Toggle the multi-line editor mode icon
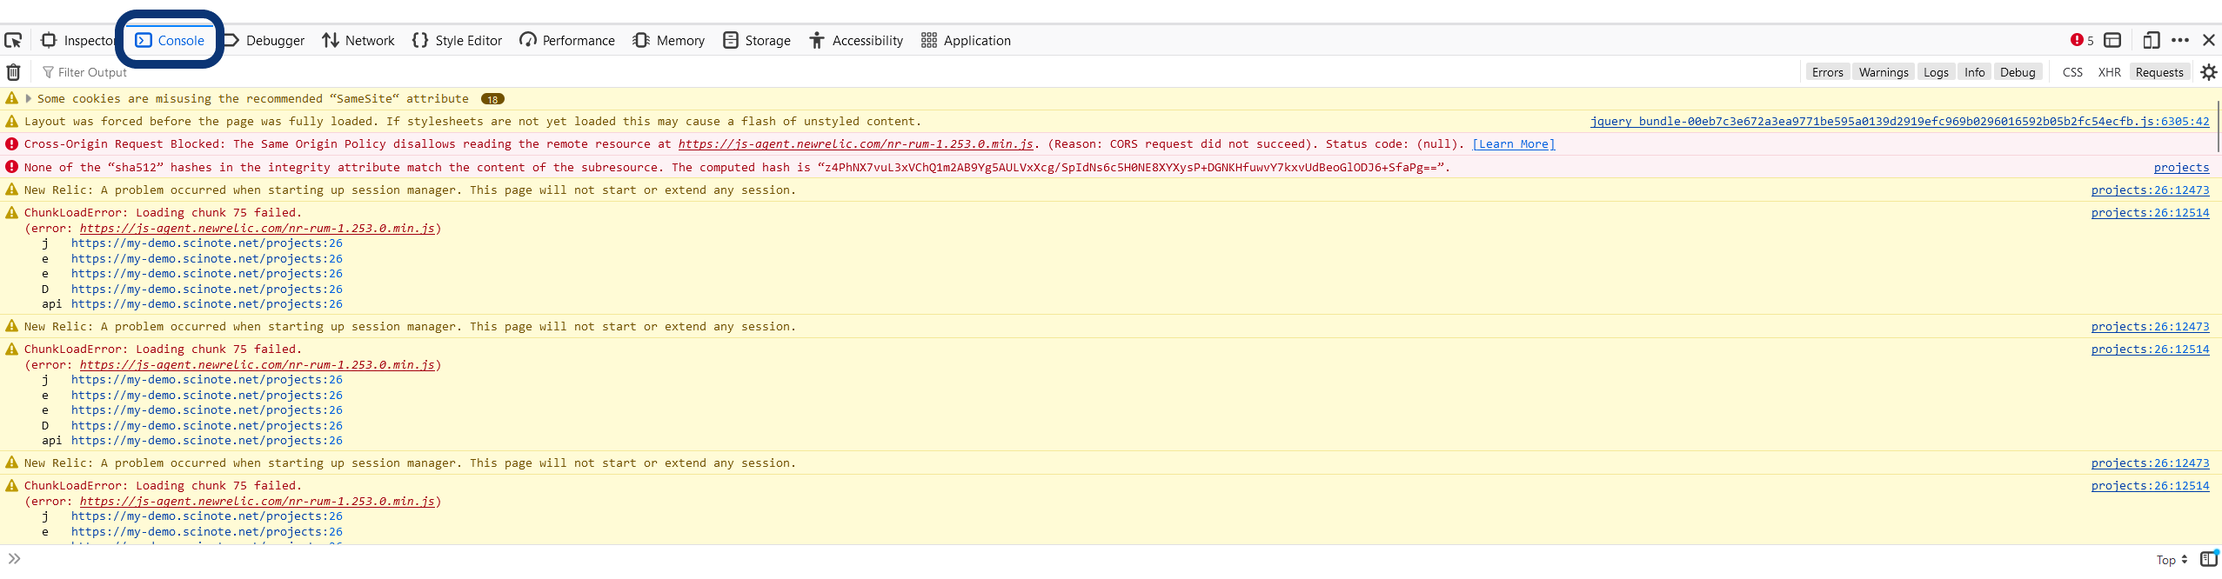 click(2209, 559)
